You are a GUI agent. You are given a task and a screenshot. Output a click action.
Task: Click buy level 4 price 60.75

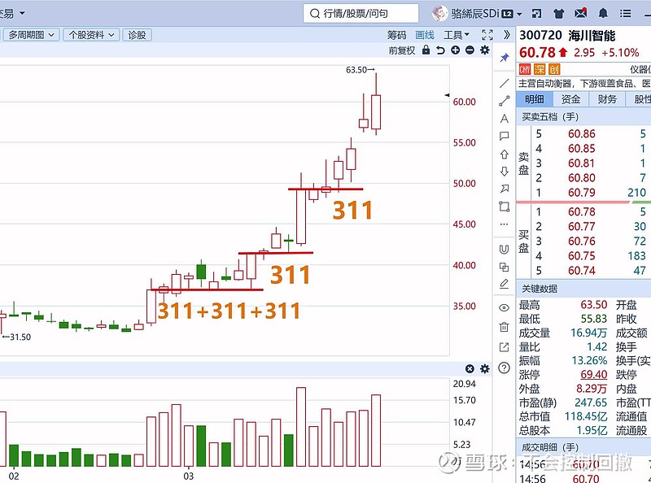pyautogui.click(x=581, y=255)
